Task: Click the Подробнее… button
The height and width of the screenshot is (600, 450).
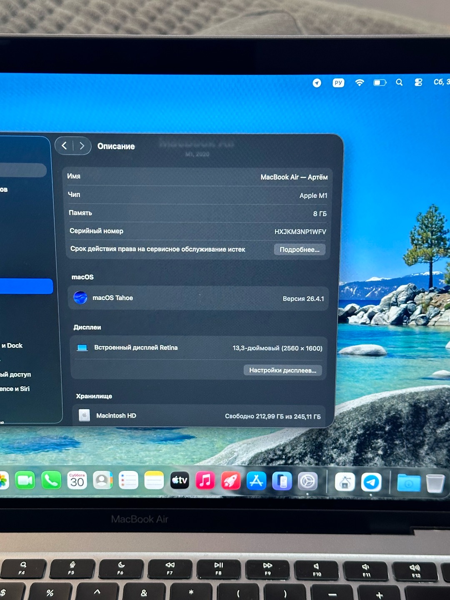Action: (300, 250)
